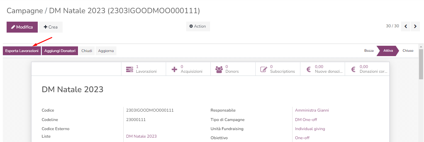The width and height of the screenshot is (424, 142).
Task: Click Esporta Lavorazioni button
Action: pos(22,51)
